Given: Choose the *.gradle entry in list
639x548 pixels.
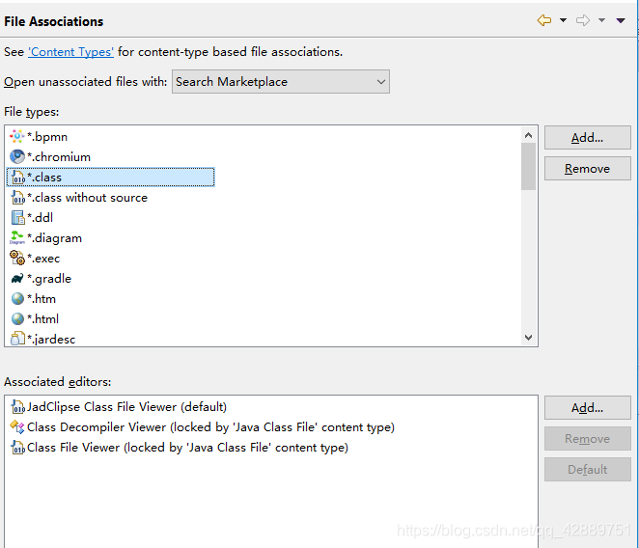Looking at the screenshot, I should tap(49, 279).
